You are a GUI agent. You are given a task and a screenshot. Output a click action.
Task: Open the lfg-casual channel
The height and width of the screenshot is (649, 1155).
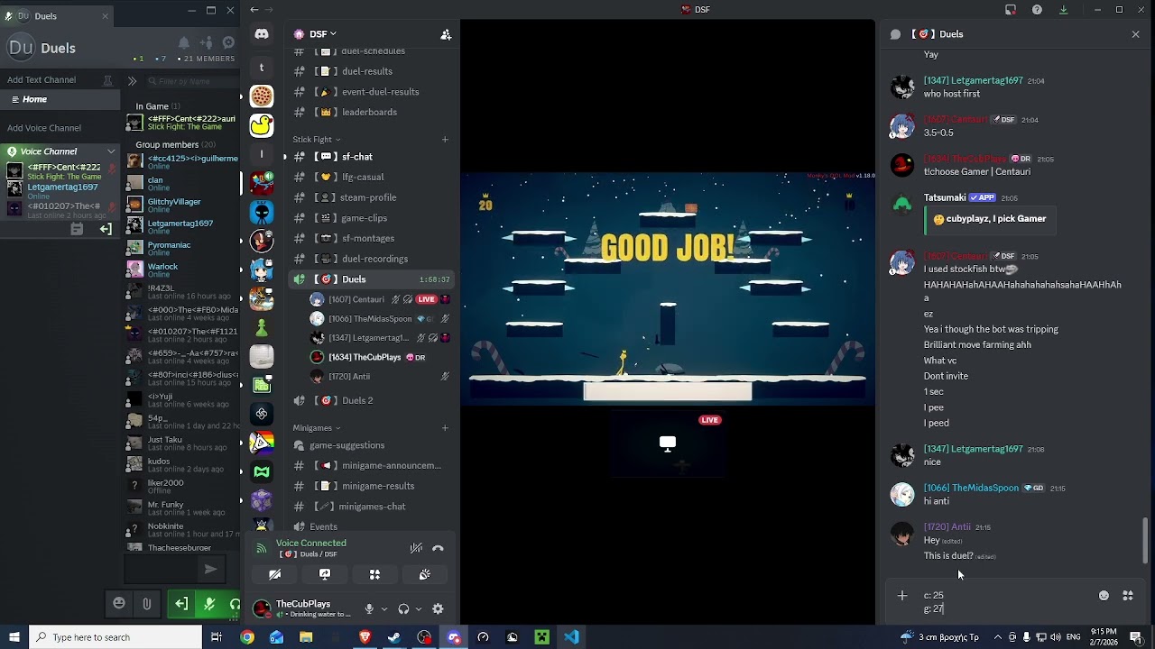(370, 177)
